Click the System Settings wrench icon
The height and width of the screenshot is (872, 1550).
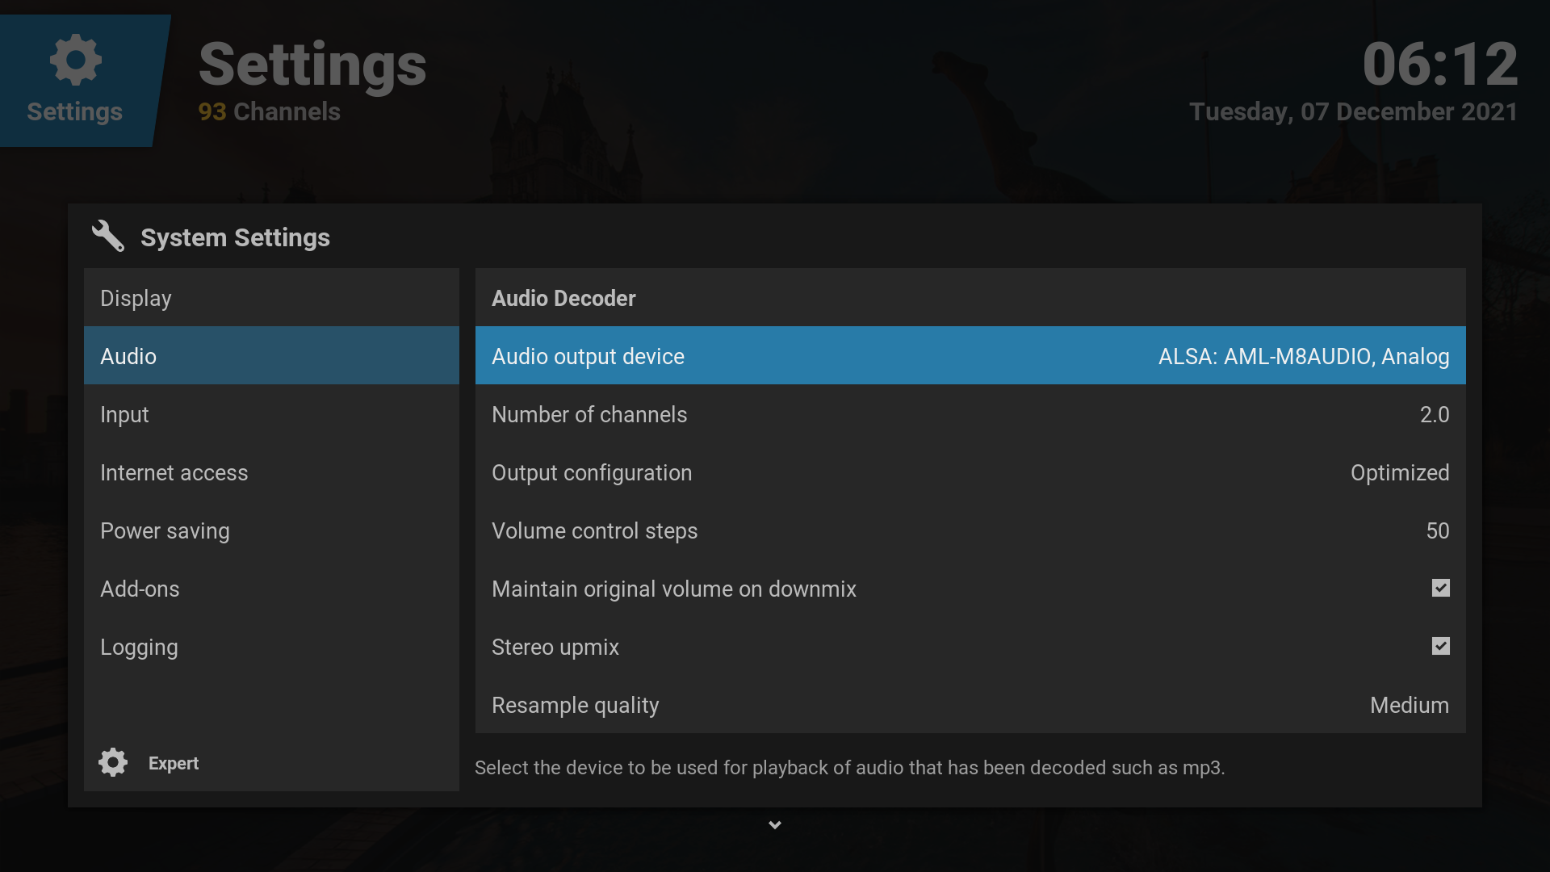click(x=108, y=237)
